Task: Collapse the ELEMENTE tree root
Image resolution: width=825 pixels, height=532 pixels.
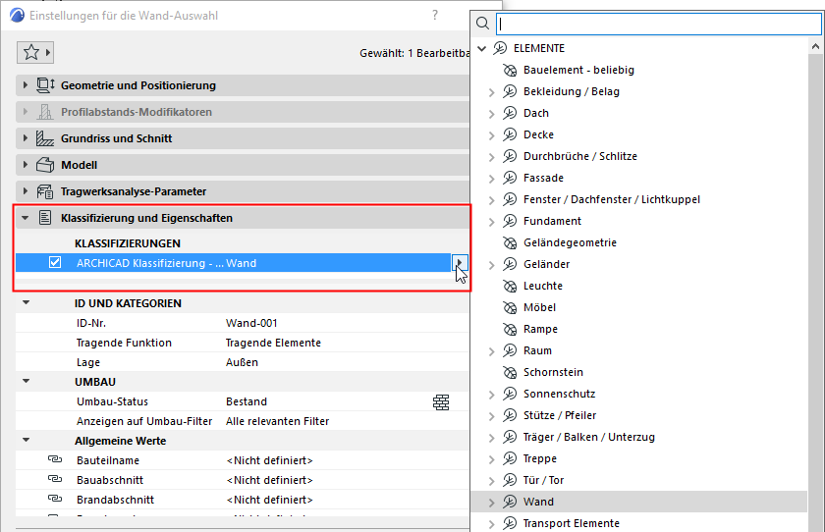Action: (481, 48)
